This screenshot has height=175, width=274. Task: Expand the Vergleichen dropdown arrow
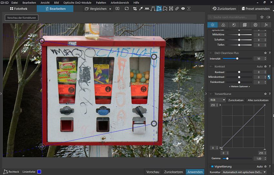click(110, 9)
